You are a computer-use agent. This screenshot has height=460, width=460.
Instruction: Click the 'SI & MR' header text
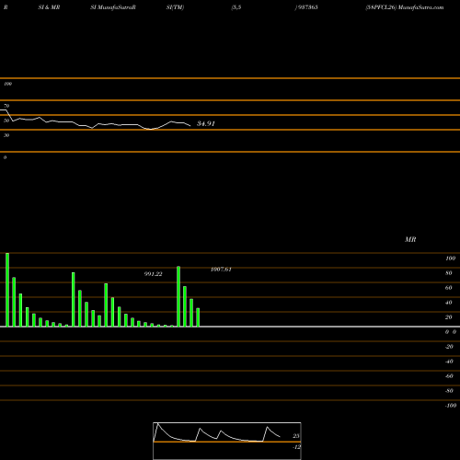point(49,7)
